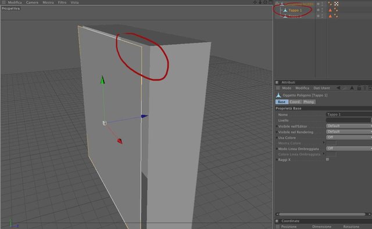Screen dimensions: 372x229
Task: Click animation dot beside Raggi X
Action: click(x=277, y=159)
